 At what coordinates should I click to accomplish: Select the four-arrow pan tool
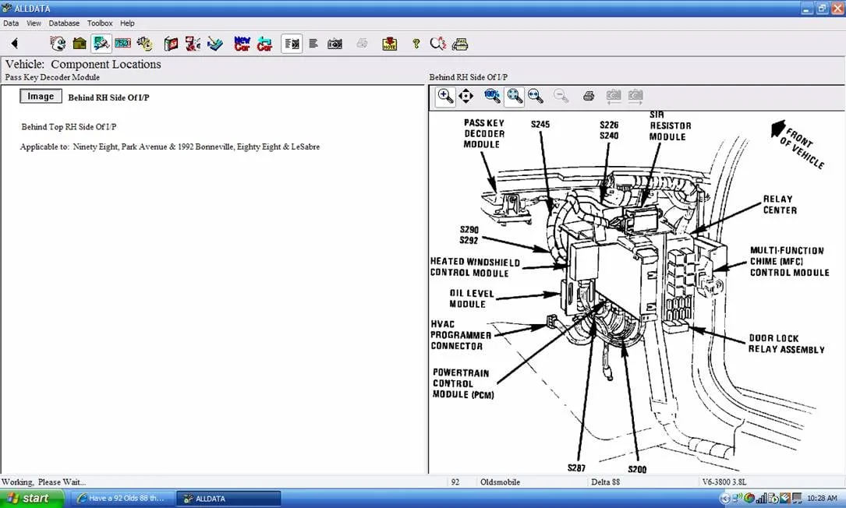tap(465, 96)
